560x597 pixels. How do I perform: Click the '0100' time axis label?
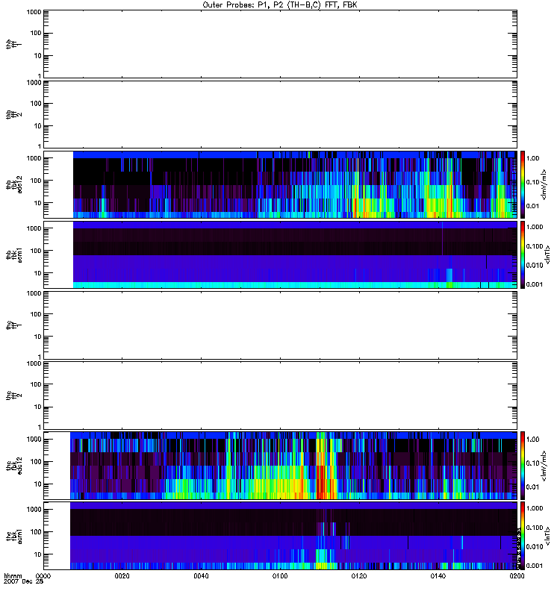coord(280,576)
